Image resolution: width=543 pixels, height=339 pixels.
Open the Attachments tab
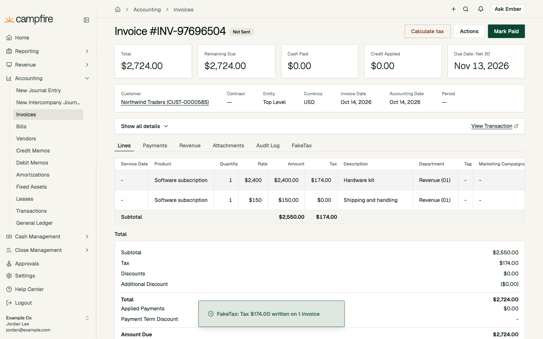click(x=228, y=146)
